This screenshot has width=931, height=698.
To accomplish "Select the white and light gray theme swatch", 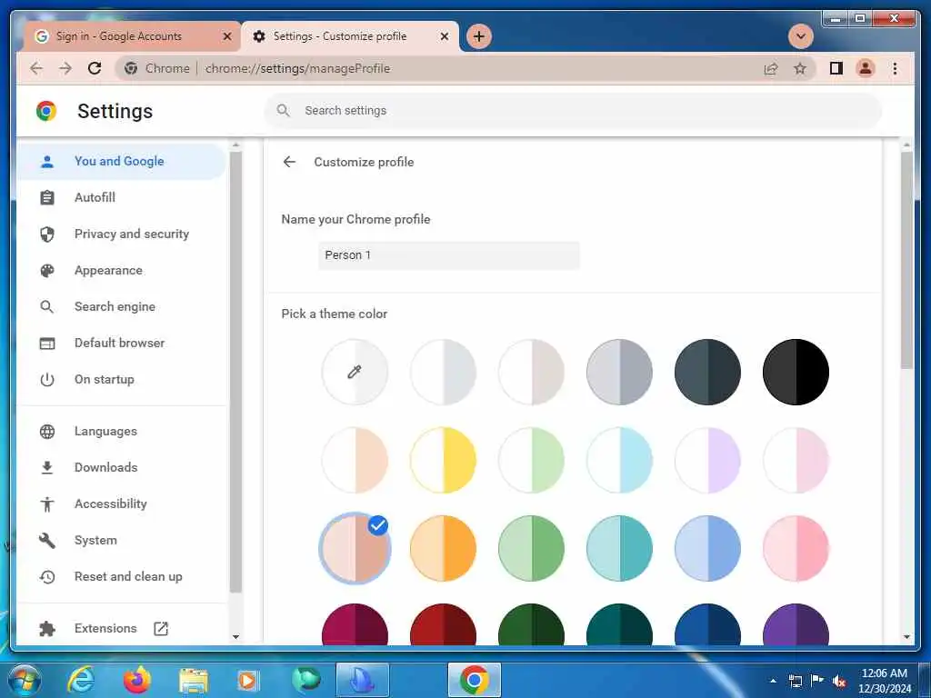I will [x=443, y=372].
